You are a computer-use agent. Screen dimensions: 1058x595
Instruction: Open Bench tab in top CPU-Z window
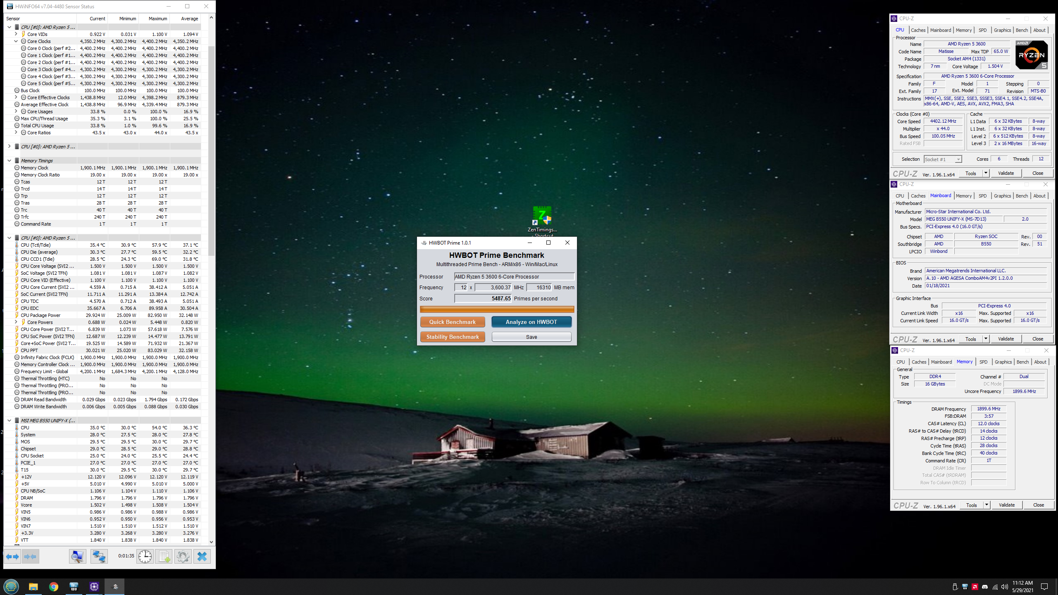[x=1022, y=30]
